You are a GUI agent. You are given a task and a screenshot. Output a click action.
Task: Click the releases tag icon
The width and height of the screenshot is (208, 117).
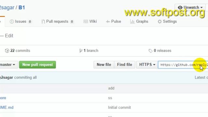tap(150, 51)
